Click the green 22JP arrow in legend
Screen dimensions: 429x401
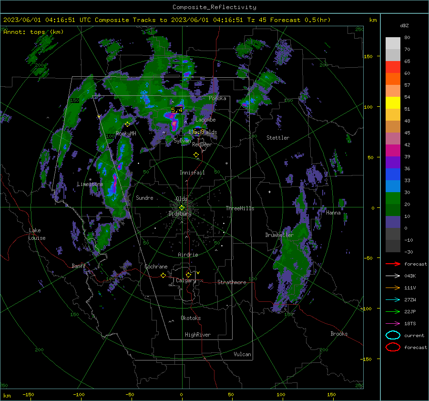(393, 311)
